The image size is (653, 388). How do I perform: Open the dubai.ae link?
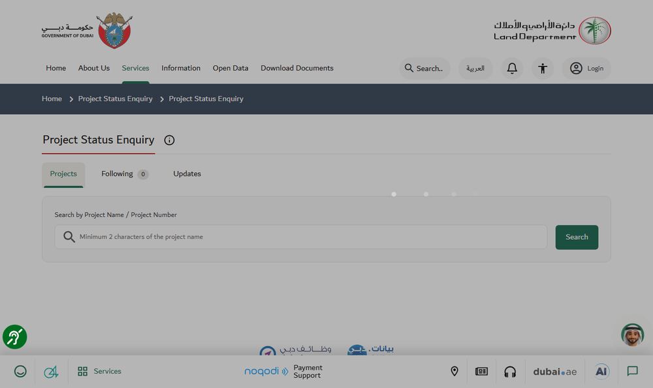coord(554,371)
